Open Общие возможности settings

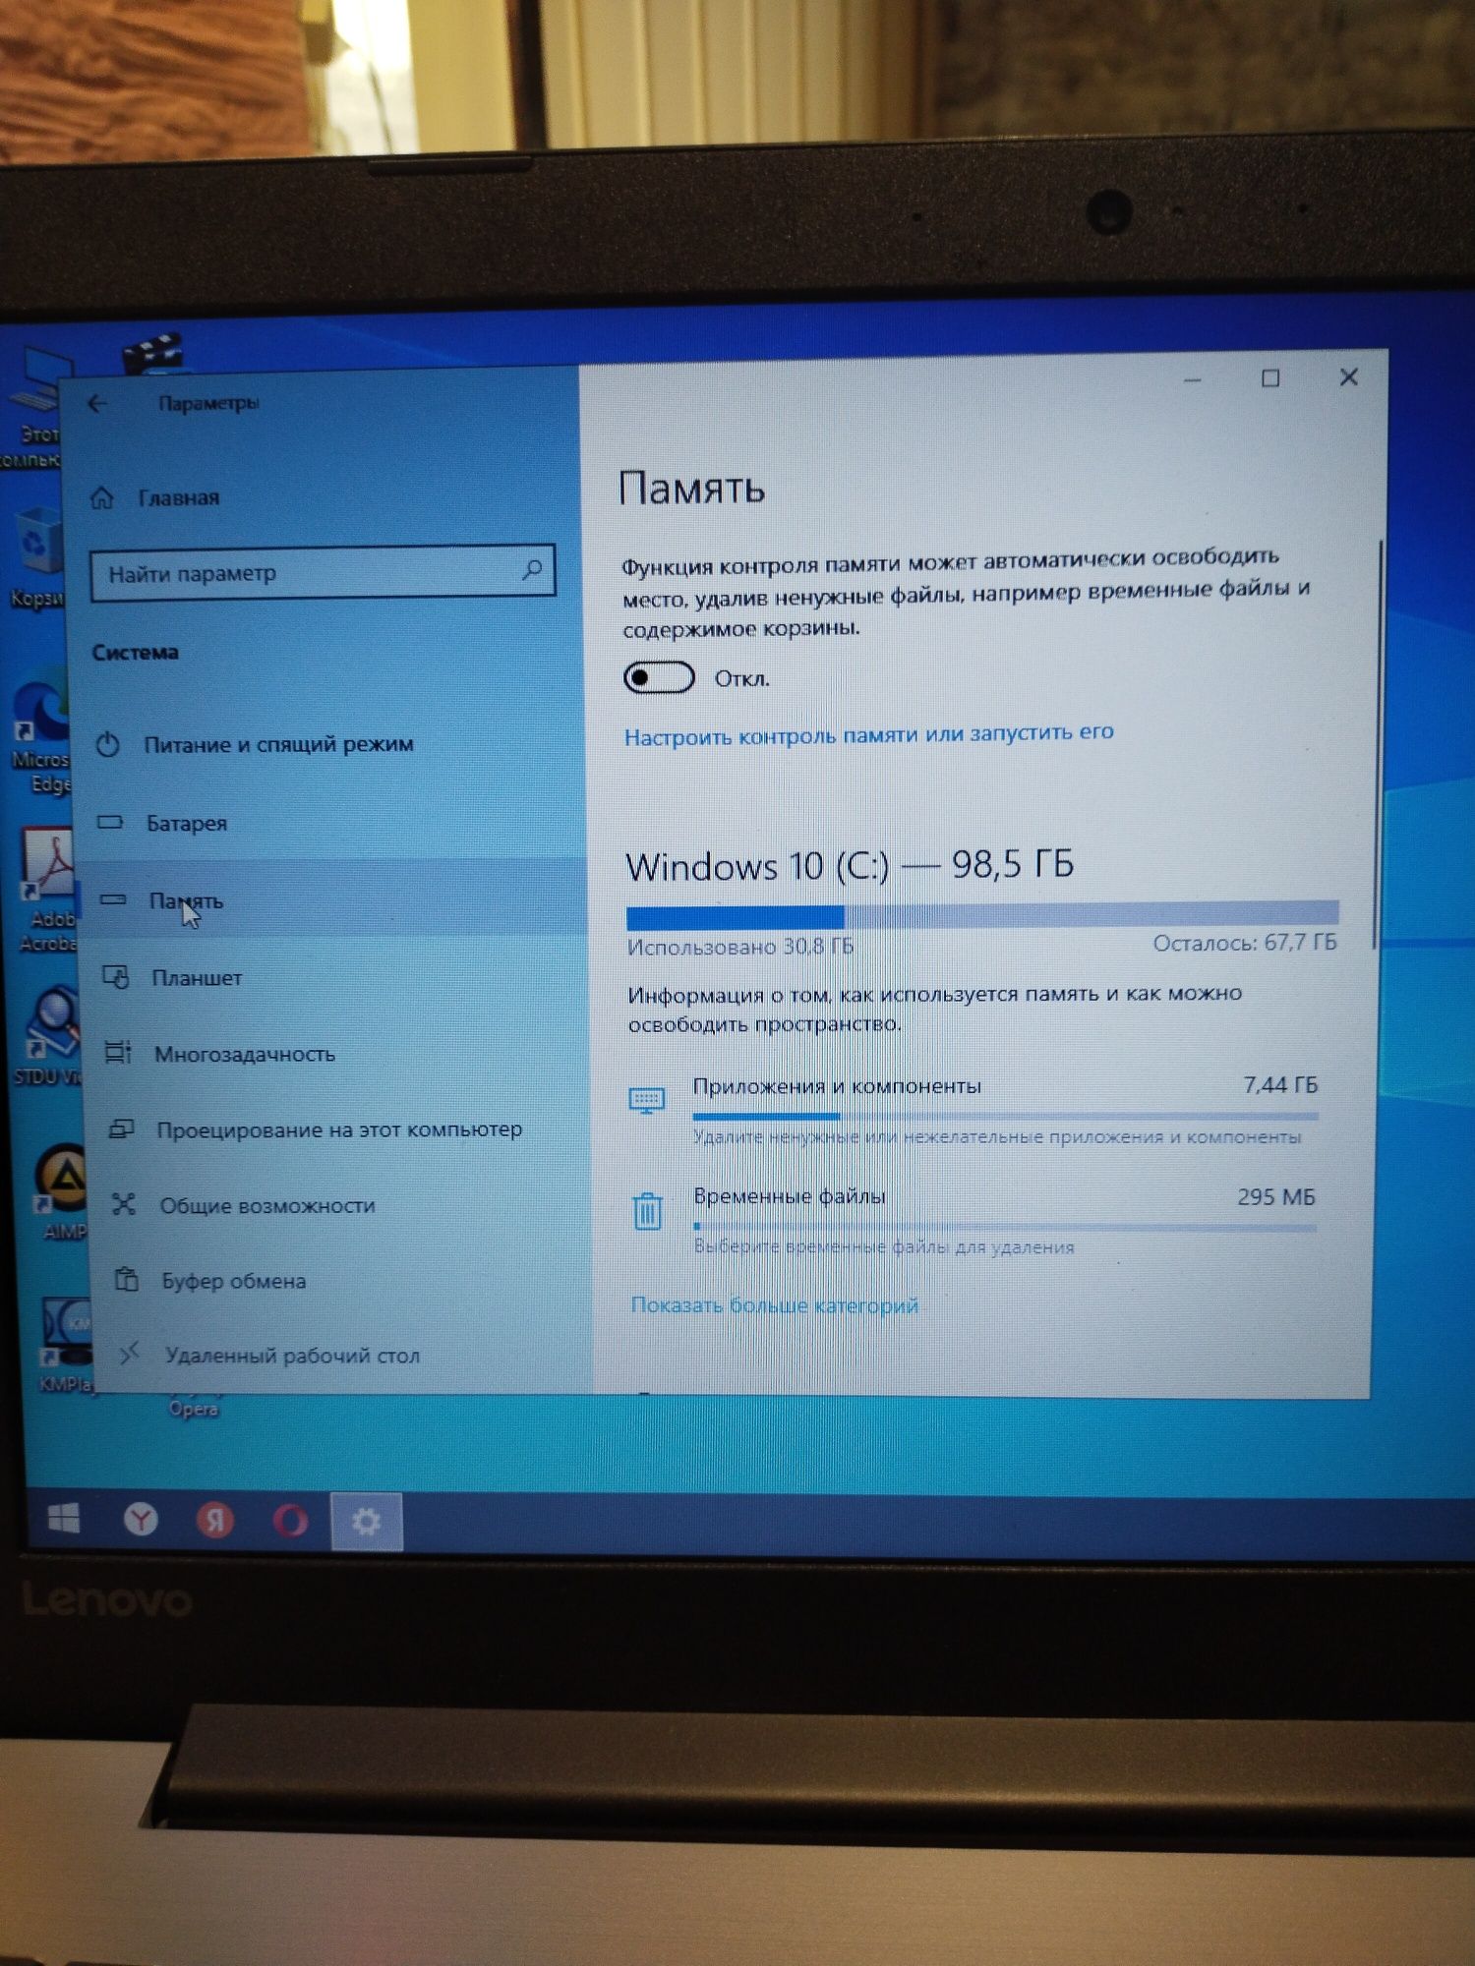coord(267,1205)
